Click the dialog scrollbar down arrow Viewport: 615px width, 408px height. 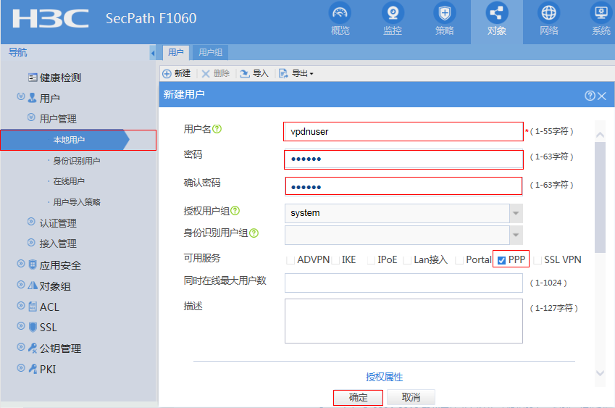[600, 373]
